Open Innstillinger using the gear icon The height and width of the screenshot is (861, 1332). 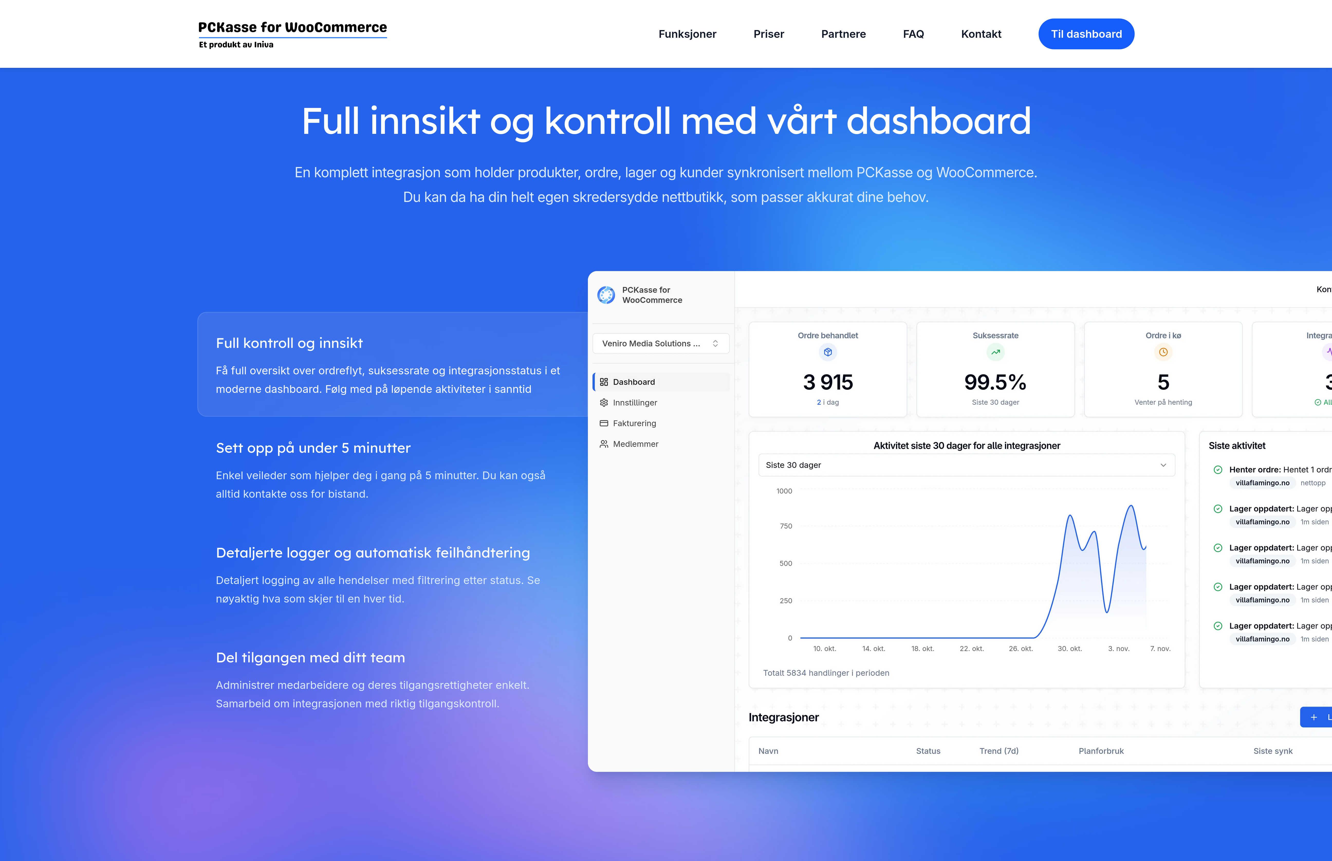604,403
